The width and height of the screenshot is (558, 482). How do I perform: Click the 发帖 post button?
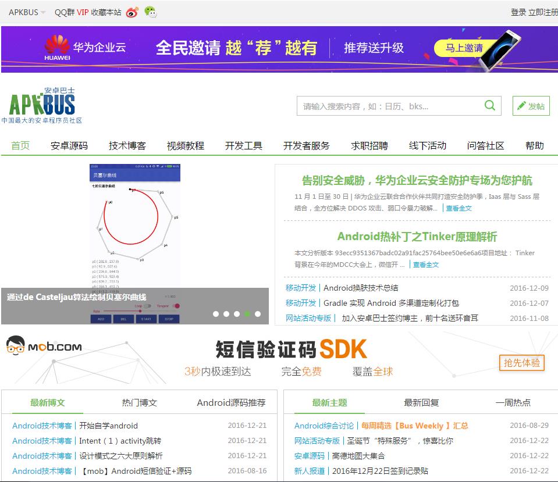(531, 106)
